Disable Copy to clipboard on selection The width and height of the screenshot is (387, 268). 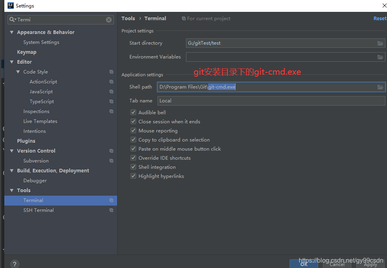point(133,140)
